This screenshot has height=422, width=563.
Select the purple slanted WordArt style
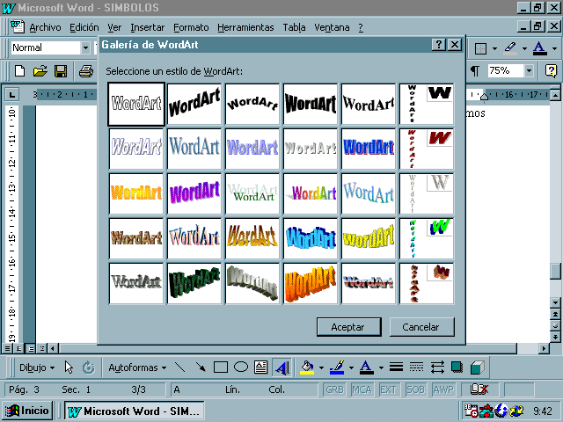194,193
